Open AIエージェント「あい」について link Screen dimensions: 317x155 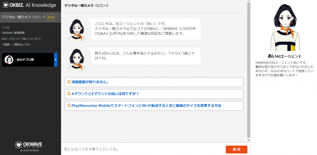(x=21, y=39)
